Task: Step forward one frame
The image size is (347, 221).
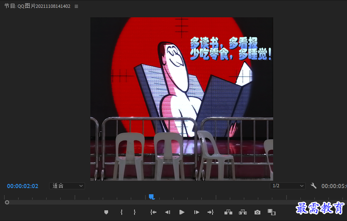Action: [196, 212]
